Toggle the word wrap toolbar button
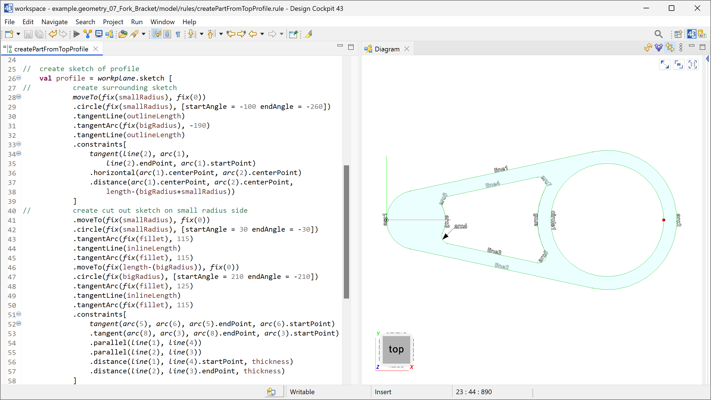Image resolution: width=711 pixels, height=400 pixels. (157, 34)
